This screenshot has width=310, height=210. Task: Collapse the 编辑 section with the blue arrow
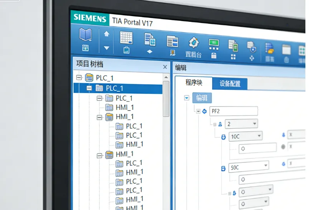[x=187, y=98]
